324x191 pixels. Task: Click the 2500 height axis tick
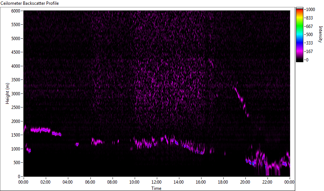[16, 107]
